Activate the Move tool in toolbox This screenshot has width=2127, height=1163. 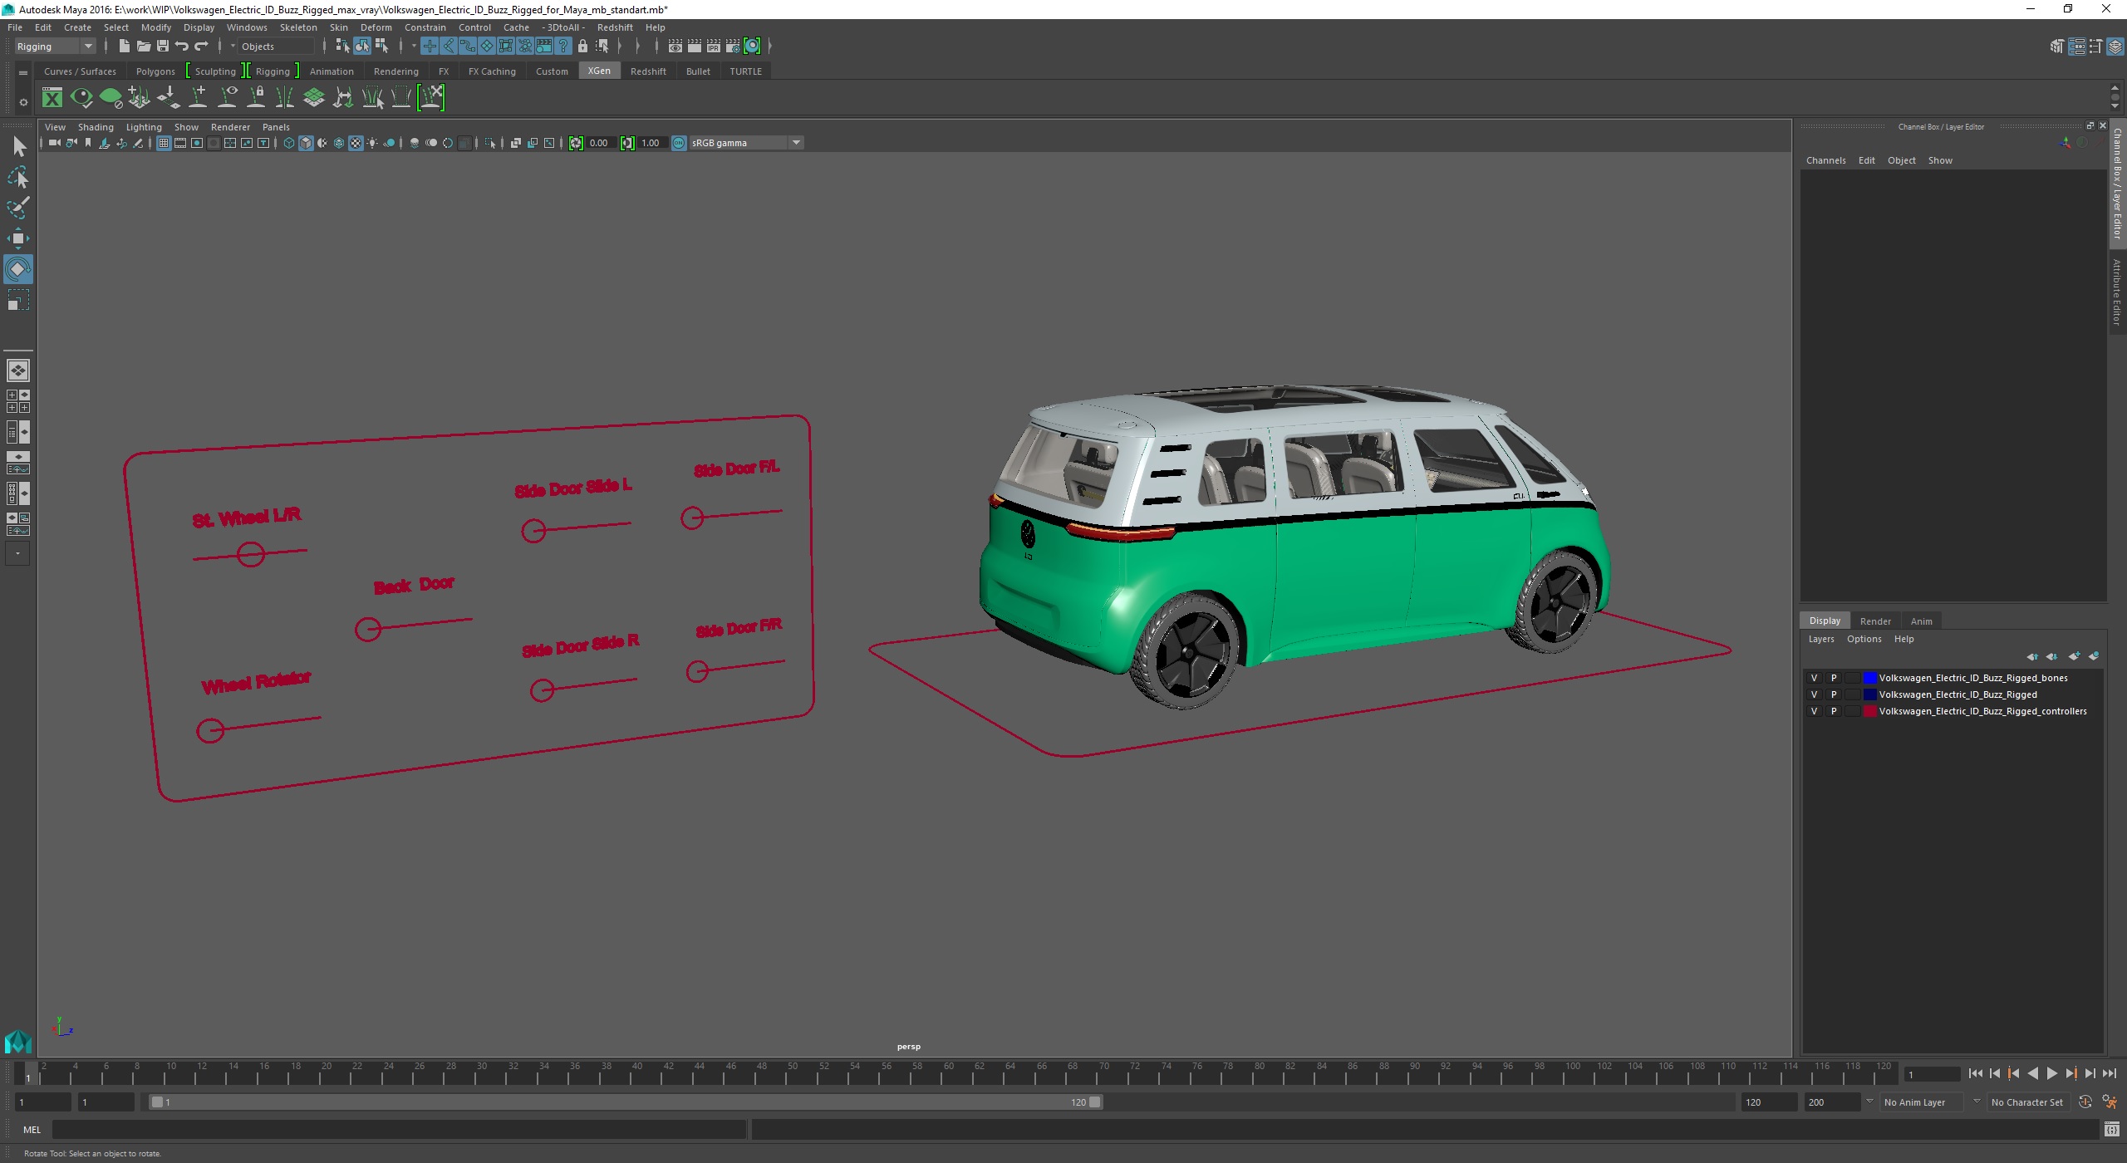18,238
